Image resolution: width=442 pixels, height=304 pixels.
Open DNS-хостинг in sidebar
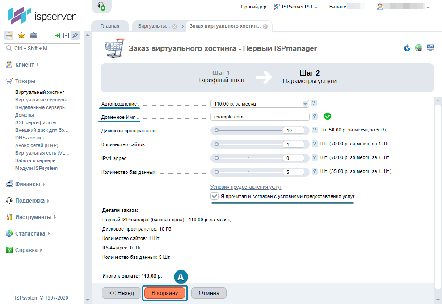pos(30,138)
